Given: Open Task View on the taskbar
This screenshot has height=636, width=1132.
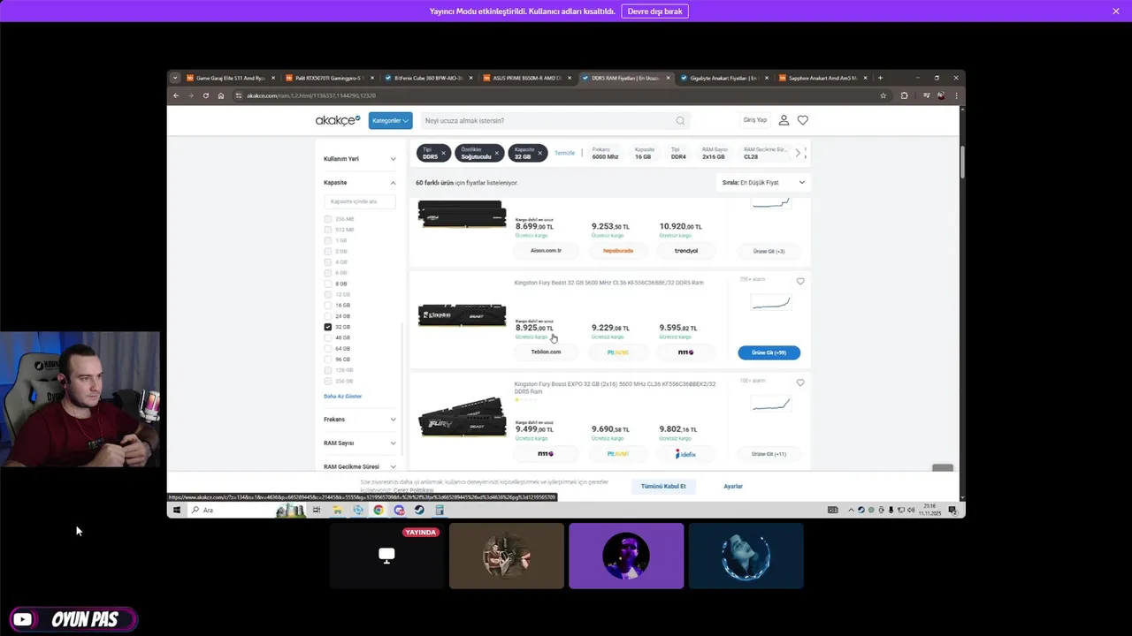Looking at the screenshot, I should tap(317, 510).
